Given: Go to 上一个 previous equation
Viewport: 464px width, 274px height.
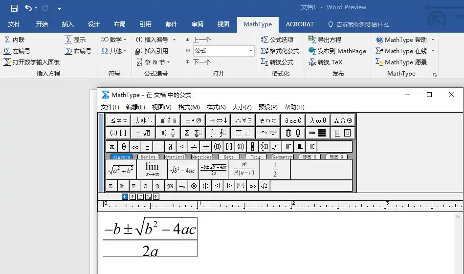Looking at the screenshot, I should pos(199,39).
